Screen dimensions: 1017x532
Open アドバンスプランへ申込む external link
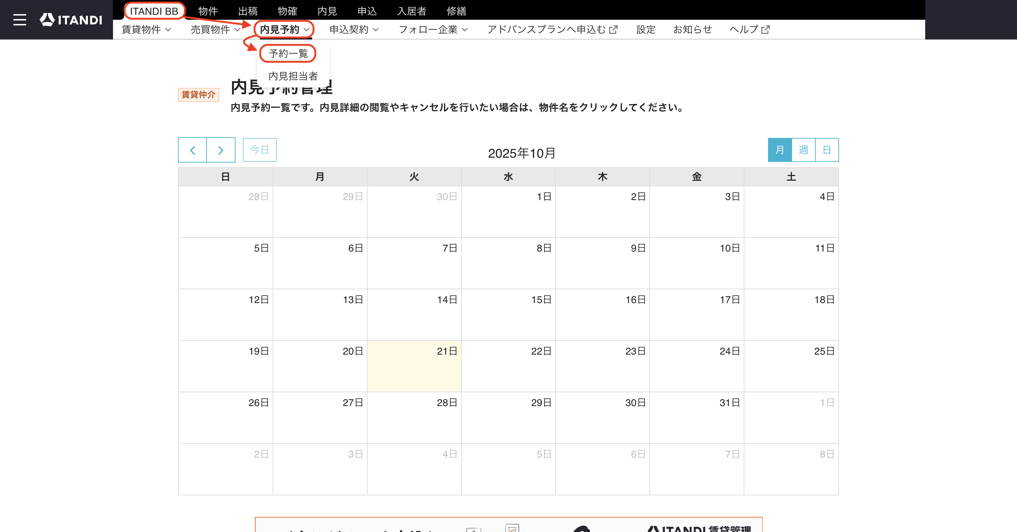[552, 30]
